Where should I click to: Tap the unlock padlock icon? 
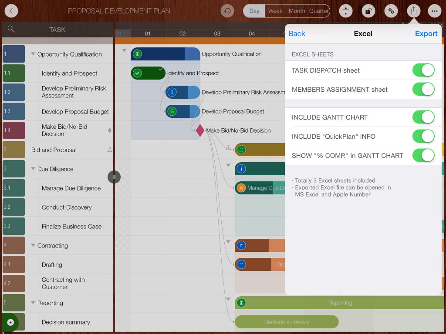368,11
